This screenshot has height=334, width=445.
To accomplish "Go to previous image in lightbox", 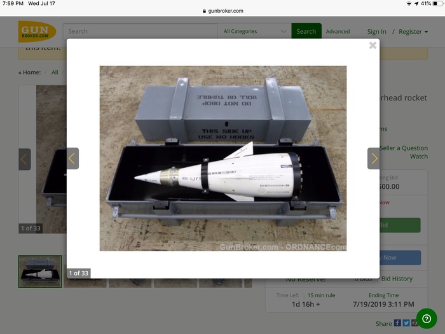I will click(x=72, y=158).
